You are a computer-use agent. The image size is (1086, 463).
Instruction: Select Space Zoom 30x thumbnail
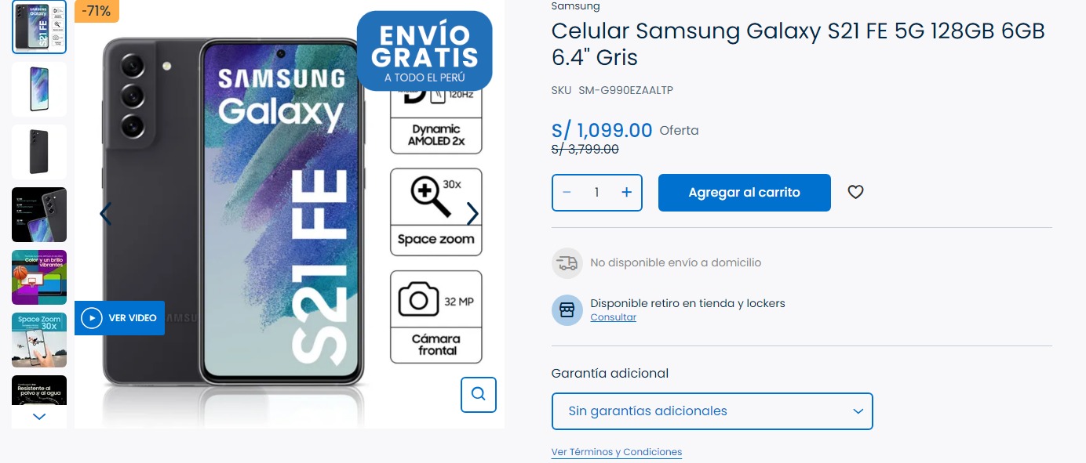(x=39, y=340)
